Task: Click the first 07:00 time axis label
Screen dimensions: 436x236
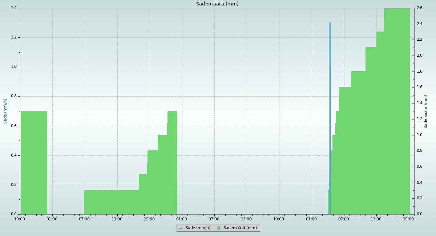Action: tap(84, 219)
